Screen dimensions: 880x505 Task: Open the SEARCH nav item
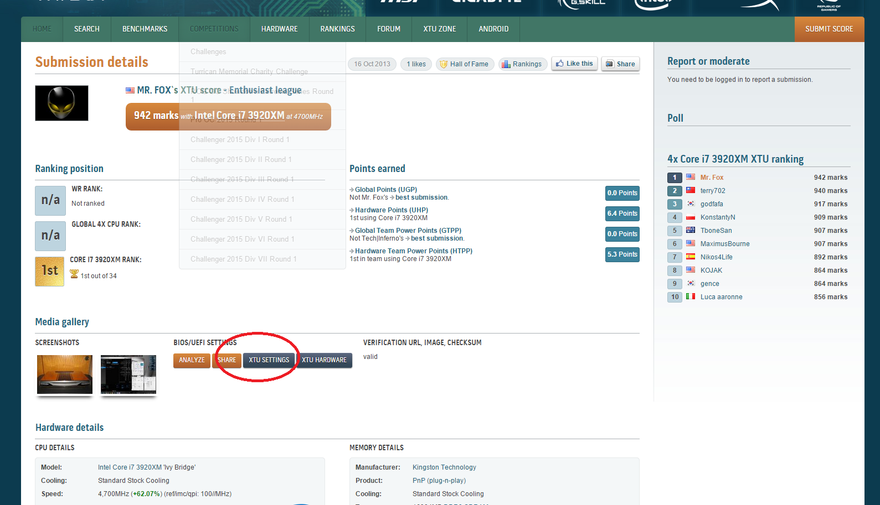(x=87, y=29)
